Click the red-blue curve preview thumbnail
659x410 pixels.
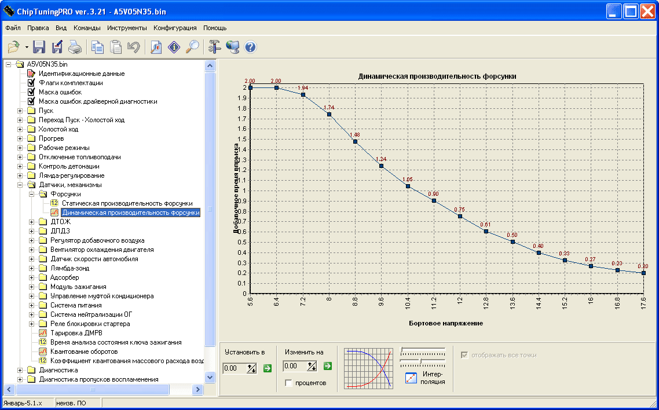(x=368, y=368)
